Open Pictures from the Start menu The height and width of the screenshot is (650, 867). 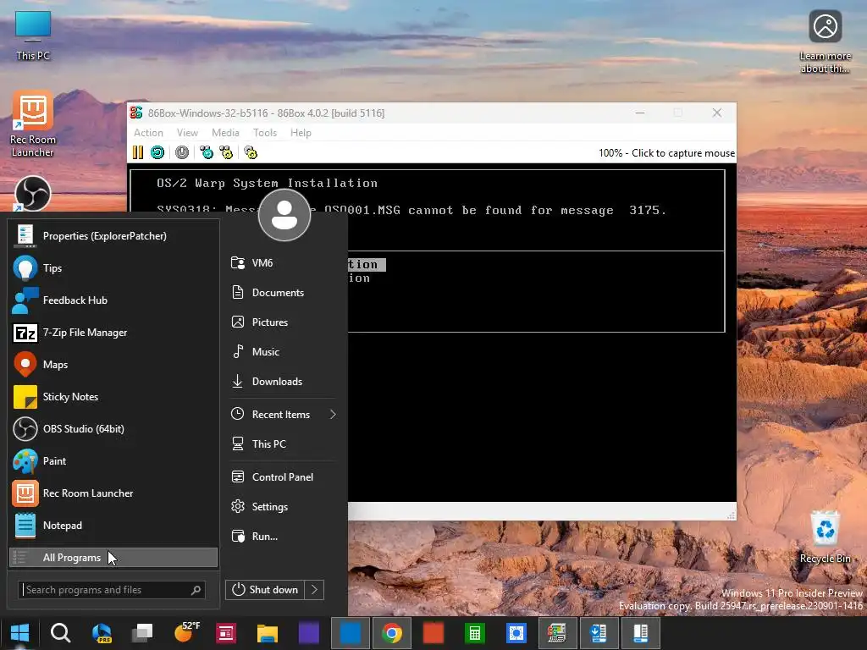point(283,322)
